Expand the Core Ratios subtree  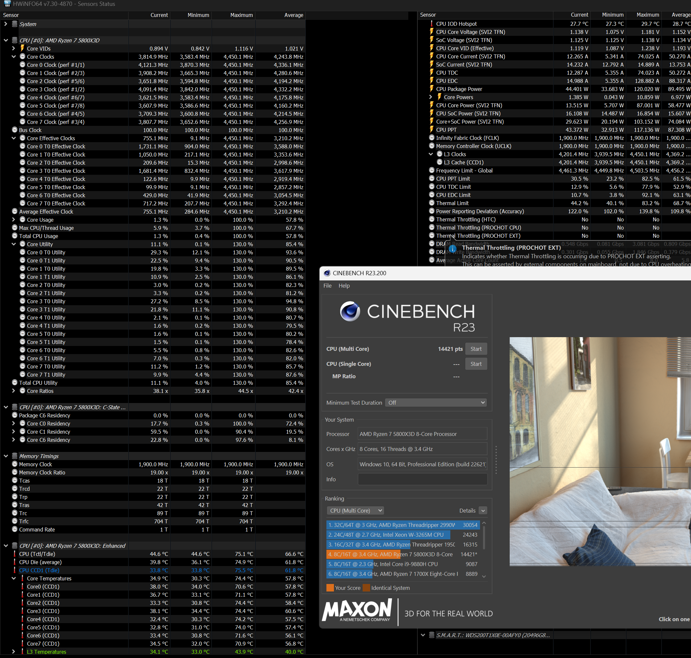[x=13, y=391]
